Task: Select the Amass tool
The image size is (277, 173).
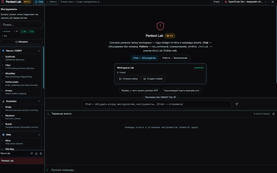Action: (21, 92)
